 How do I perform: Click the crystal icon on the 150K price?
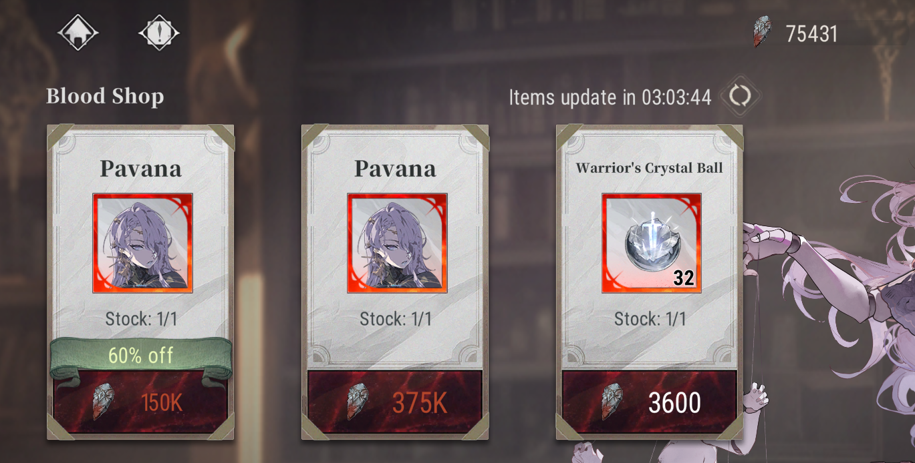tap(103, 402)
